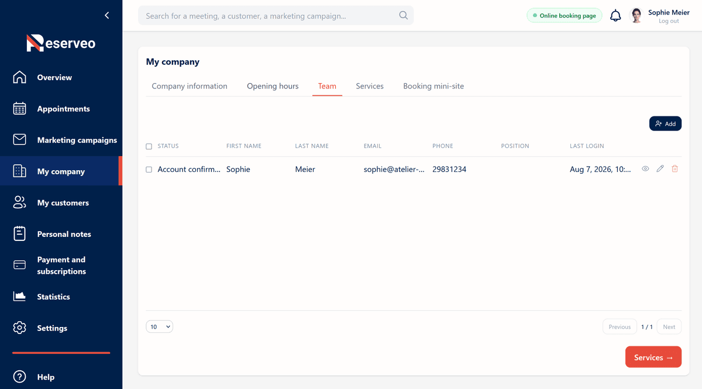The image size is (702, 389).
Task: Open Statistics via the chart icon
Action: [20, 297]
